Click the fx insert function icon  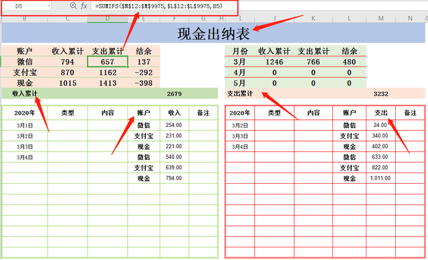(84, 6)
